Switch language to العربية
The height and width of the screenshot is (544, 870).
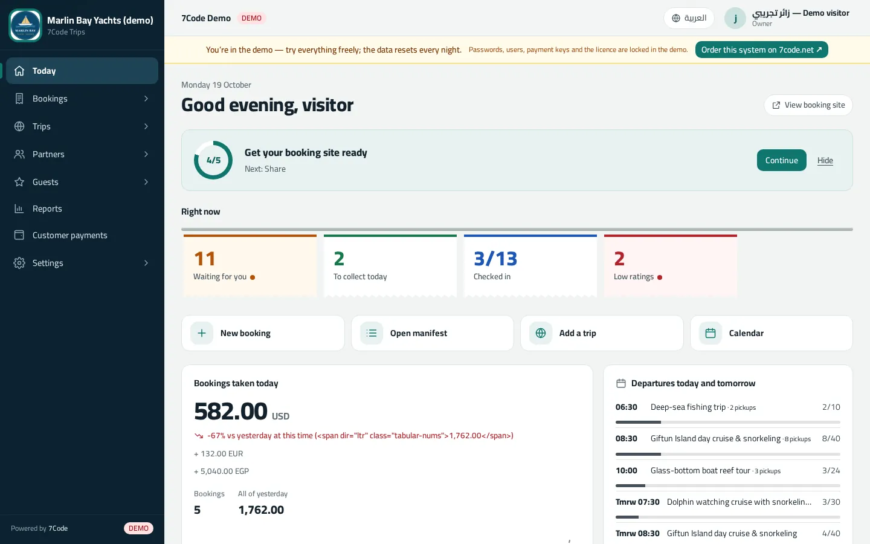pyautogui.click(x=689, y=18)
